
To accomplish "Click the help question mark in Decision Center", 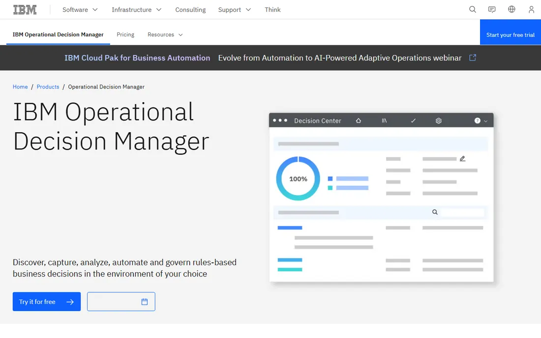I will 477,120.
